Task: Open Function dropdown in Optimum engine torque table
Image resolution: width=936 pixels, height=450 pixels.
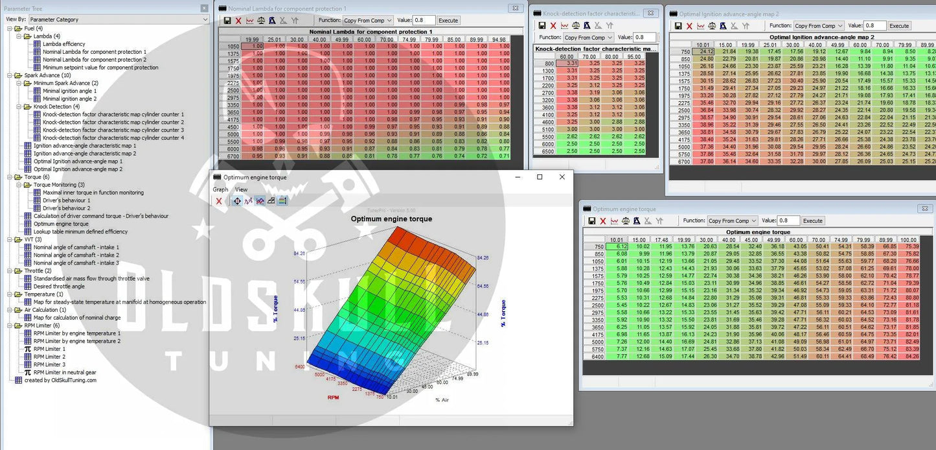Action: coord(731,221)
